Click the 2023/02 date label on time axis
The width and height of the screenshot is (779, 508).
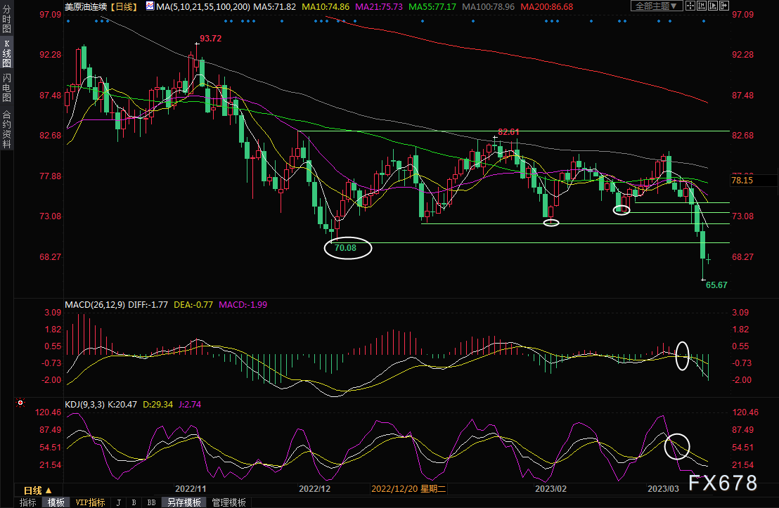551,488
